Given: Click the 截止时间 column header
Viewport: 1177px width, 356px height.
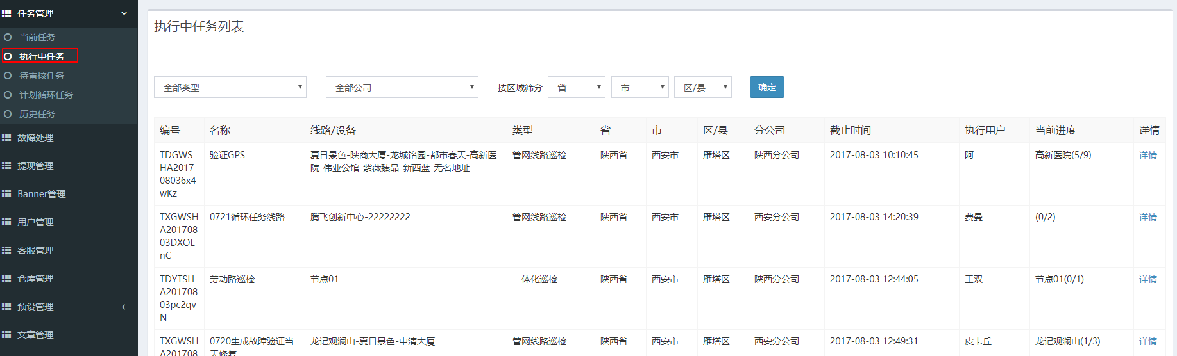Looking at the screenshot, I should click(x=851, y=130).
